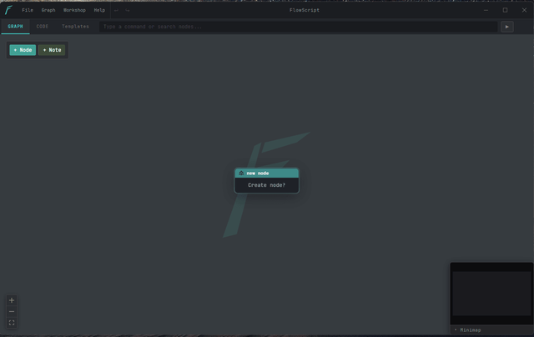Fit graph to view icon
Viewport: 534px width, 337px height.
12,323
